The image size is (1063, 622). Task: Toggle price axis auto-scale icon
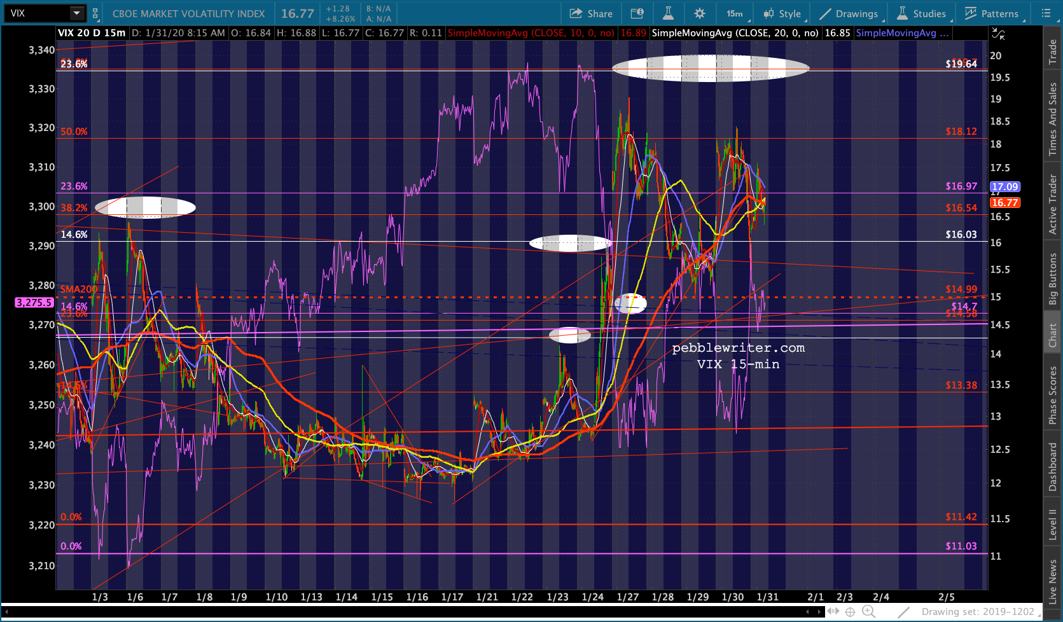[x=999, y=34]
